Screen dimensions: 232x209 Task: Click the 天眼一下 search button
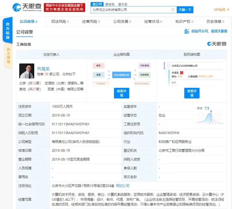point(185,10)
